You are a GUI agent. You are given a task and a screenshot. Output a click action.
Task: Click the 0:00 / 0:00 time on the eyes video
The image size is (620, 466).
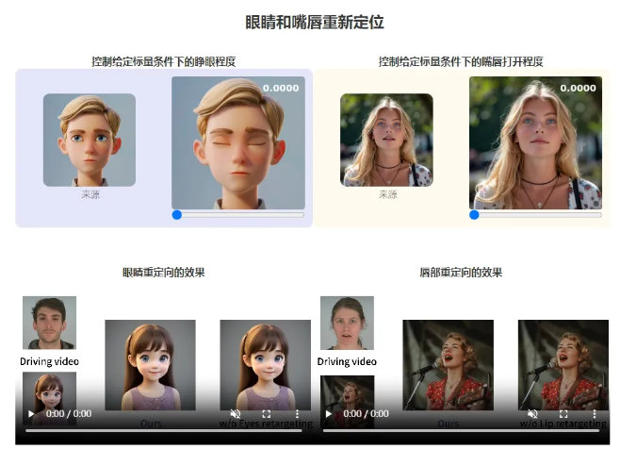pyautogui.click(x=69, y=414)
